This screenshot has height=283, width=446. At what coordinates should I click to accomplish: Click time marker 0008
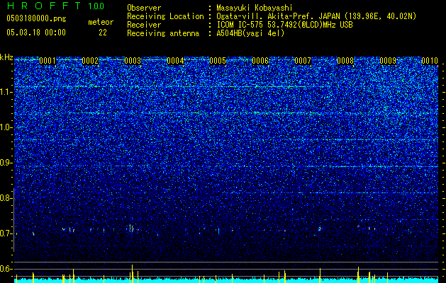(345, 61)
